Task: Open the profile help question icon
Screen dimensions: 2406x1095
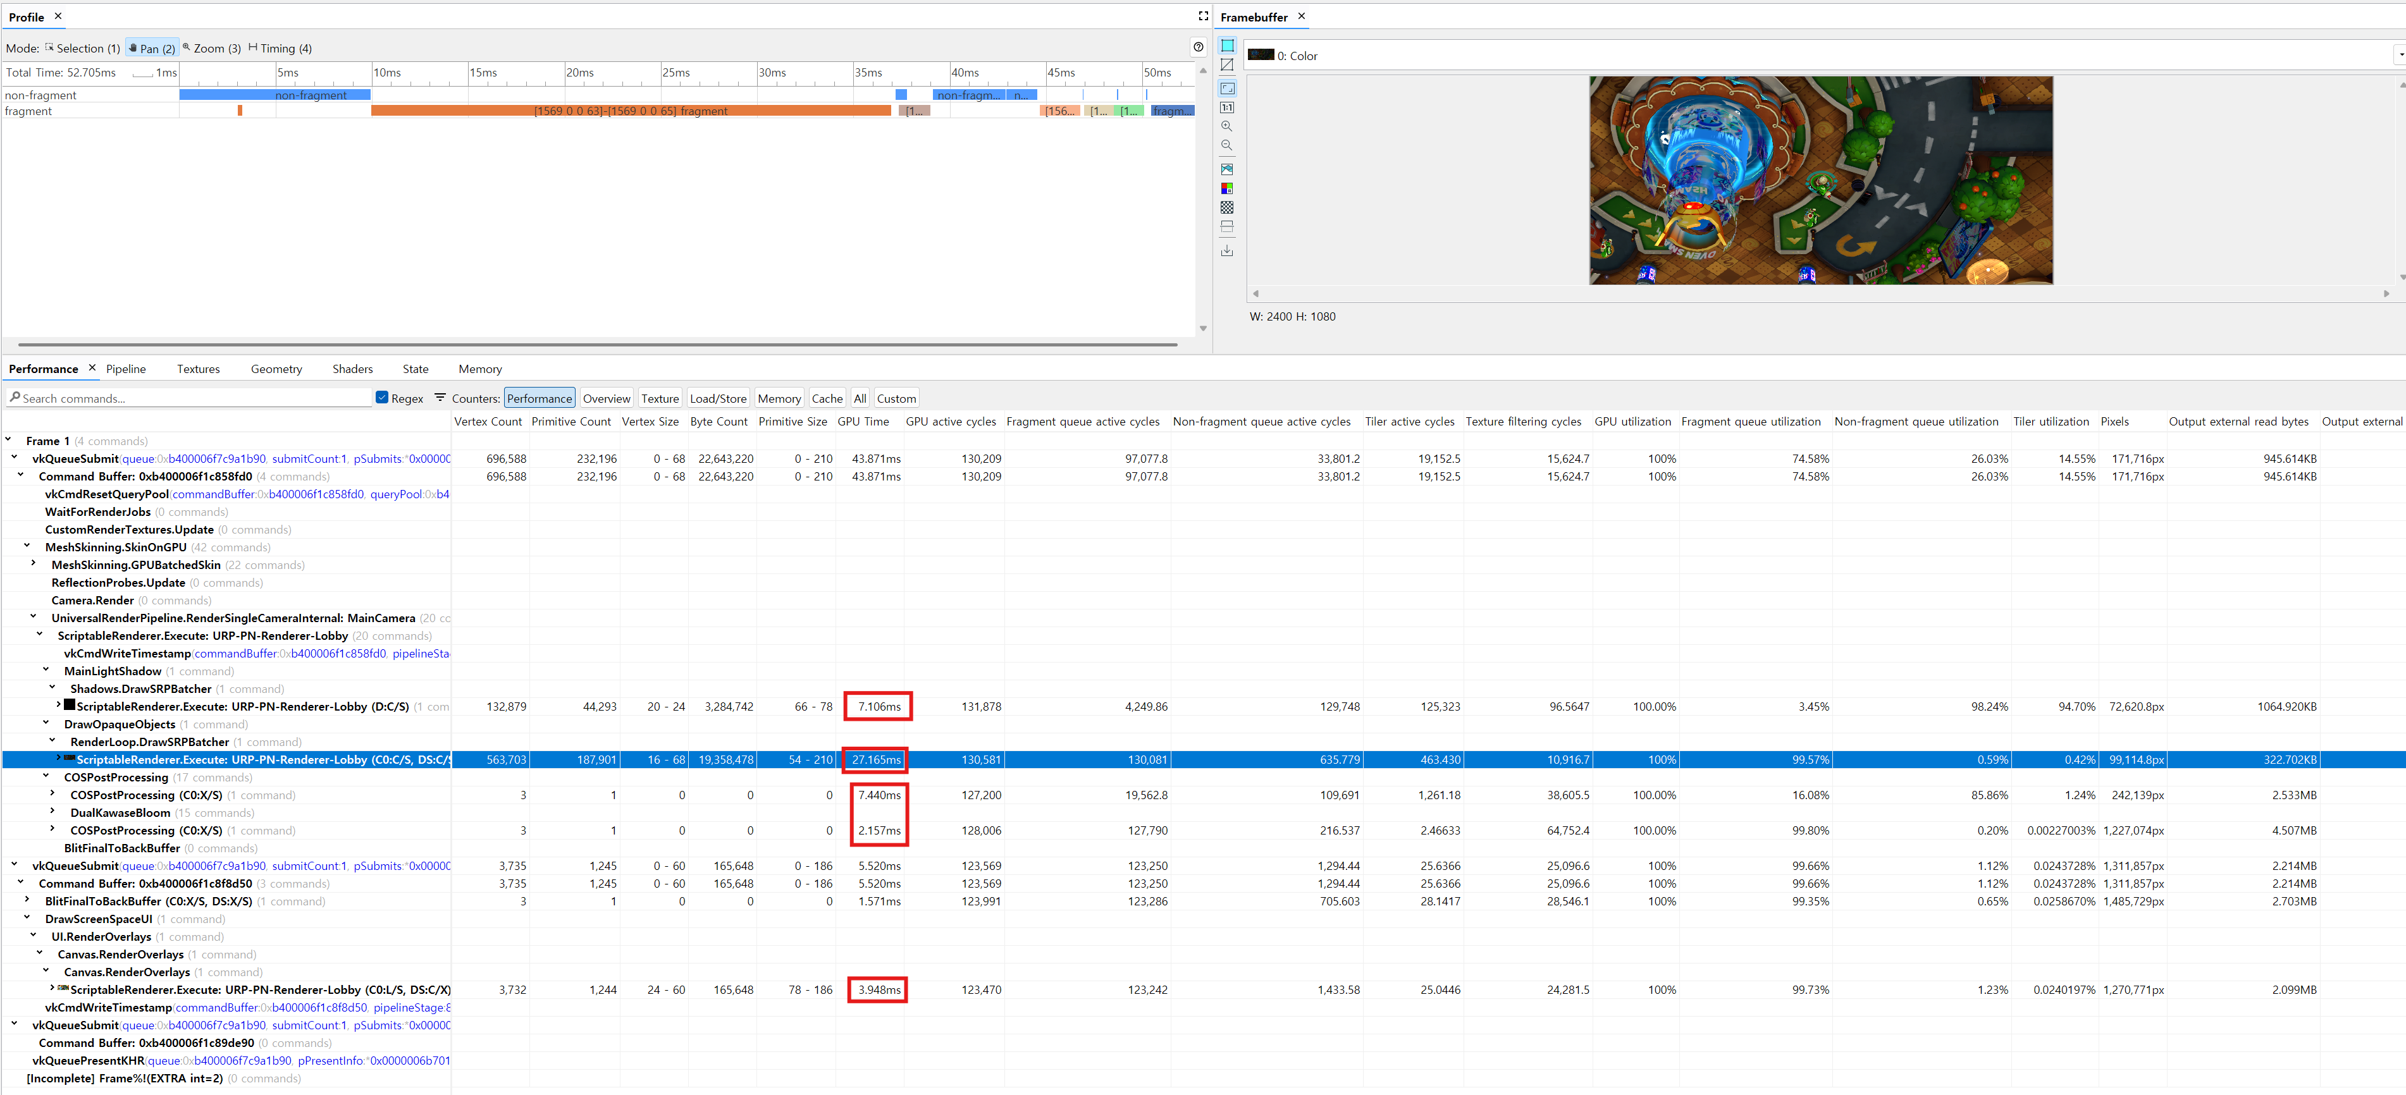Action: coord(1199,47)
